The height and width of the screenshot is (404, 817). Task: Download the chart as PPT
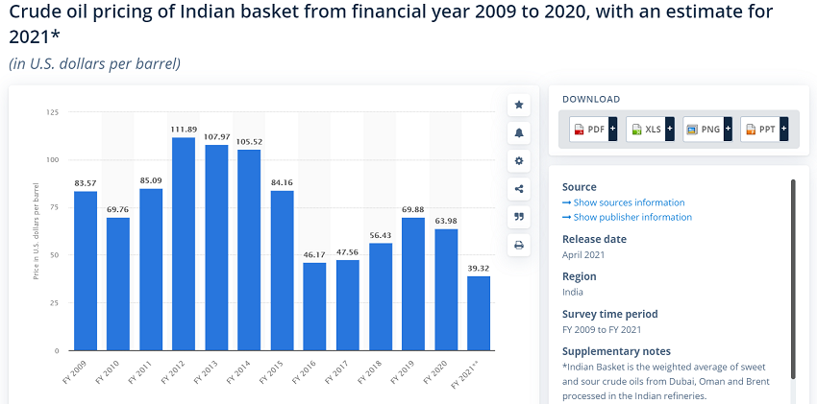click(759, 130)
